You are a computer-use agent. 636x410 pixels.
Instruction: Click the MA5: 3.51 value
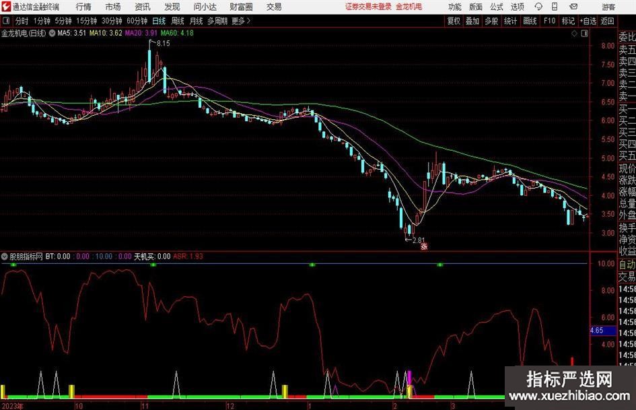[x=72, y=33]
